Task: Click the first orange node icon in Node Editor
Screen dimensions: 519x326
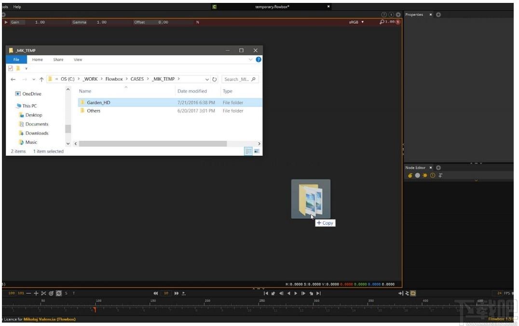Action: click(410, 176)
